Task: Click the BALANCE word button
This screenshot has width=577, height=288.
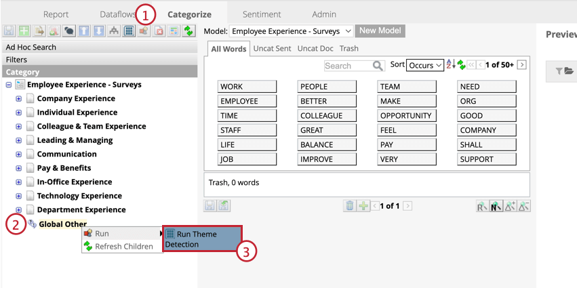Action: 327,145
